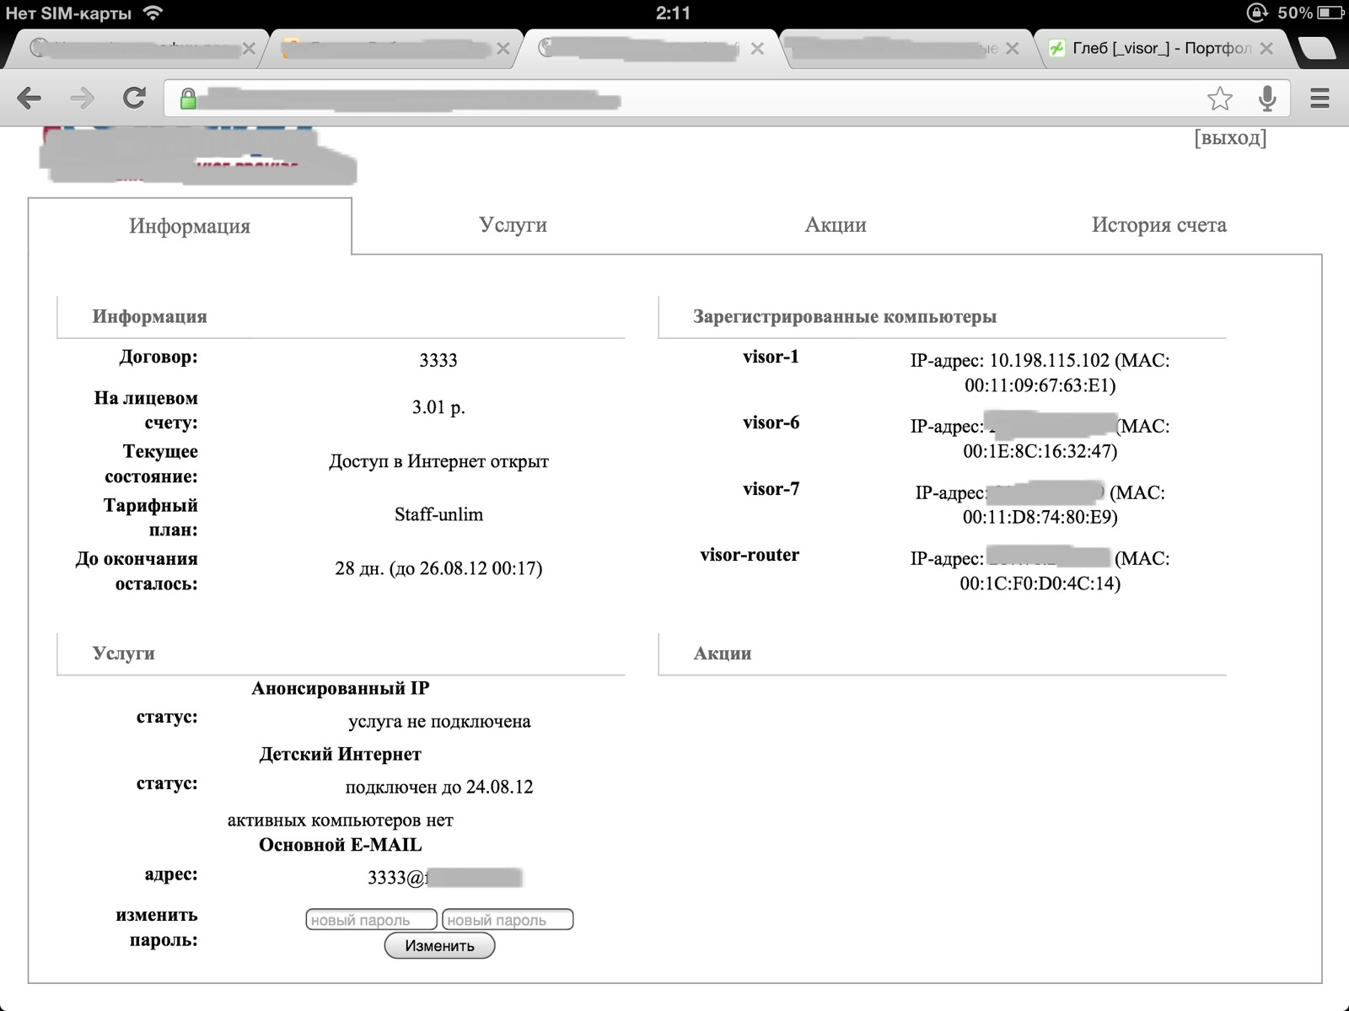This screenshot has width=1349, height=1011.
Task: Click the contract number '3333'
Action: 438,360
